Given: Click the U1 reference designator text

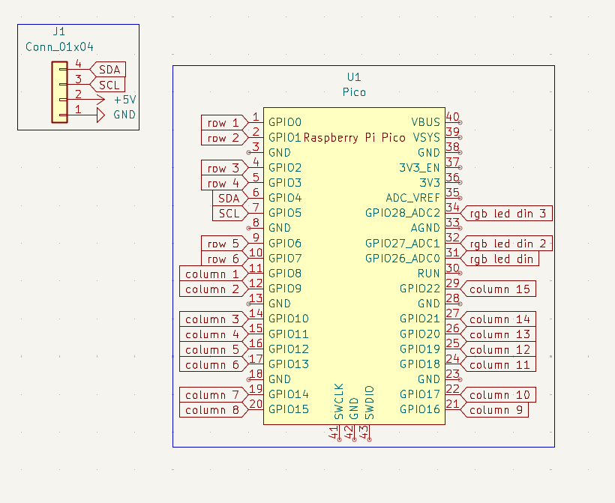Looking at the screenshot, I should coord(354,77).
